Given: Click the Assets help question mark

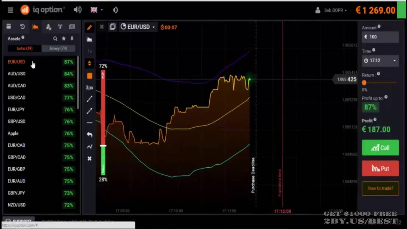Looking at the screenshot, I should [23, 38].
